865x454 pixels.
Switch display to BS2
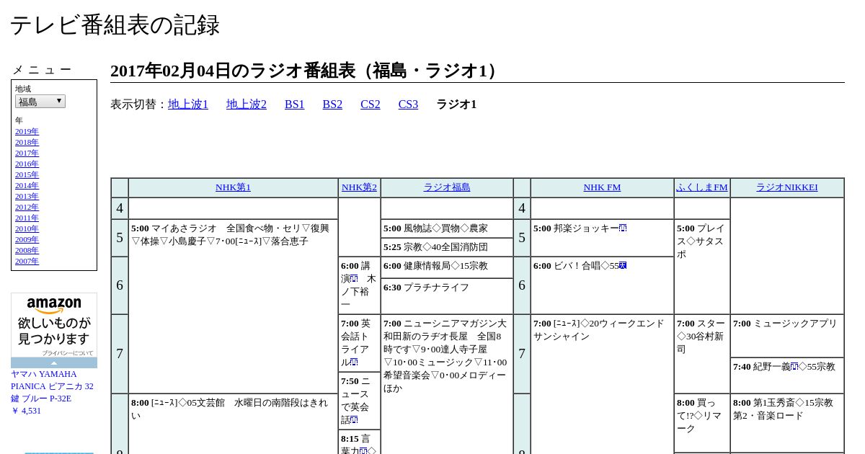(x=332, y=104)
